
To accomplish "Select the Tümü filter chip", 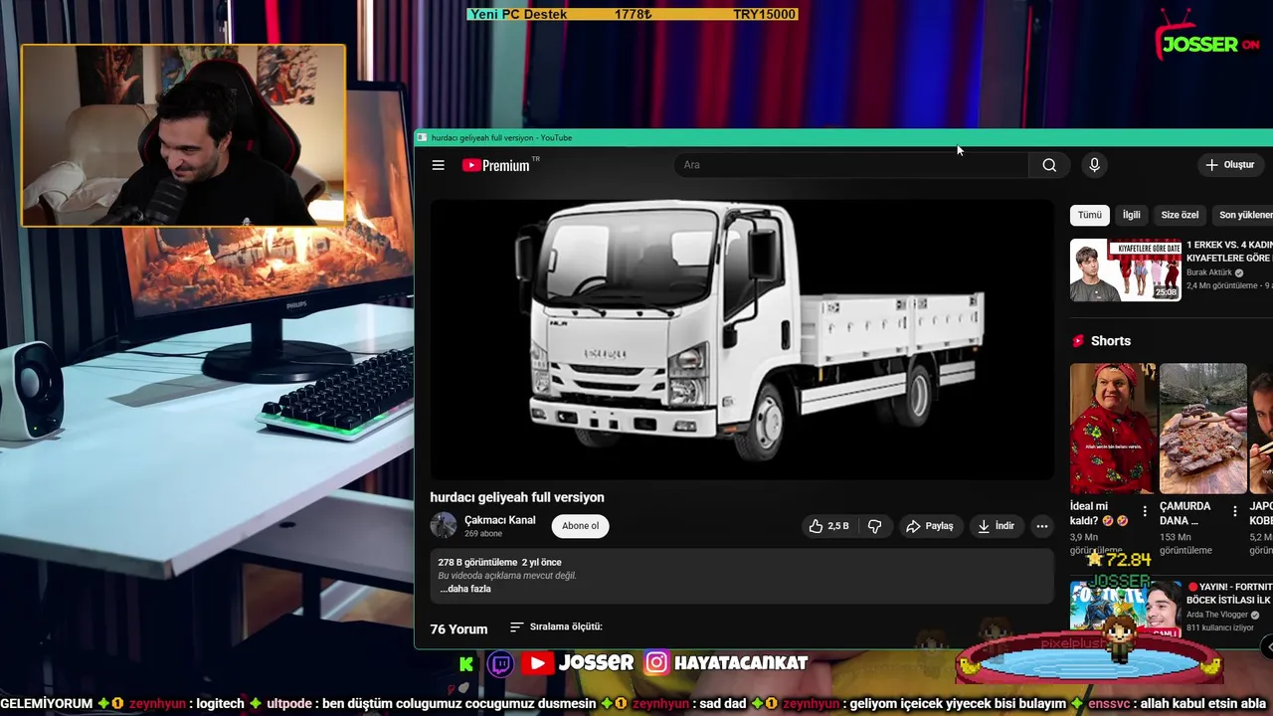I will pos(1090,215).
